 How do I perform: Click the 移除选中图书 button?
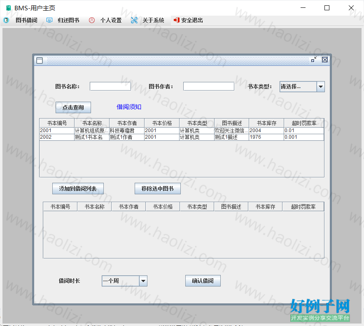(x=157, y=189)
